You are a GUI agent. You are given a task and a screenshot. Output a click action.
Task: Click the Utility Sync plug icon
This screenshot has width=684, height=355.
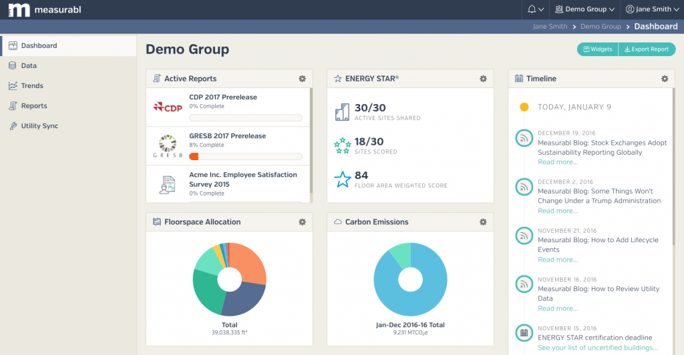pos(13,126)
